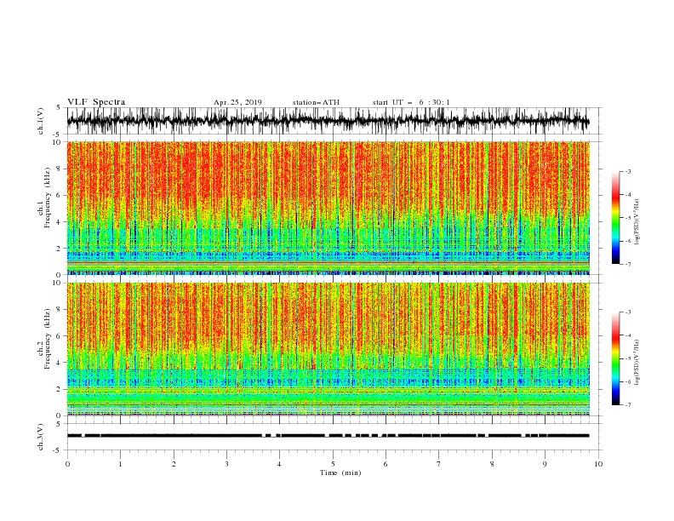Click the "4" tick on Time axis
Image resolution: width=674 pixels, height=521 pixels.
click(279, 464)
